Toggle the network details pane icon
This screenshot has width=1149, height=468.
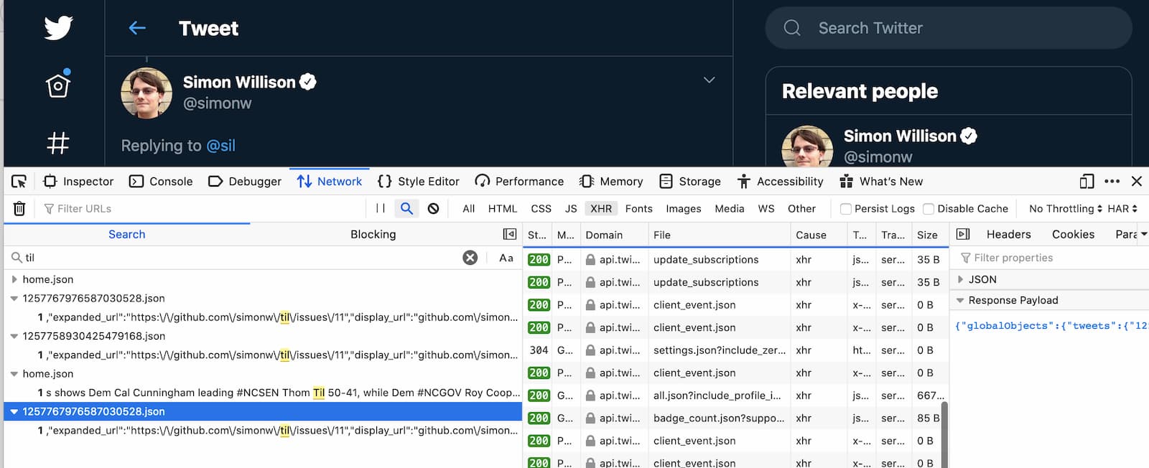click(x=963, y=234)
